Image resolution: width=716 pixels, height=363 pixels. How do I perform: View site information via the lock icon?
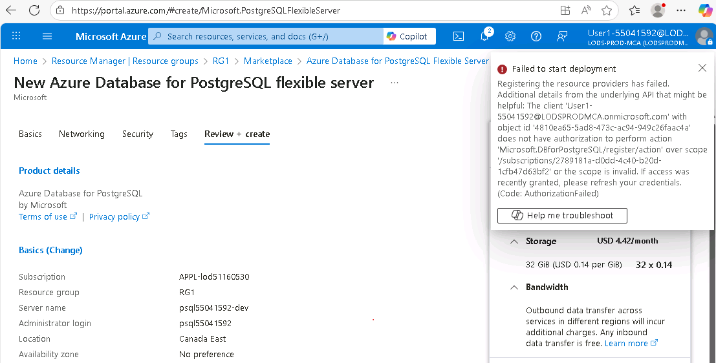pos(60,10)
